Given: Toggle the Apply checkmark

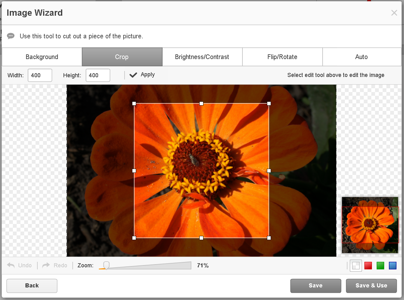Looking at the screenshot, I should point(133,75).
